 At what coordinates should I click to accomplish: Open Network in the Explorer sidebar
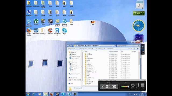point(72,83)
